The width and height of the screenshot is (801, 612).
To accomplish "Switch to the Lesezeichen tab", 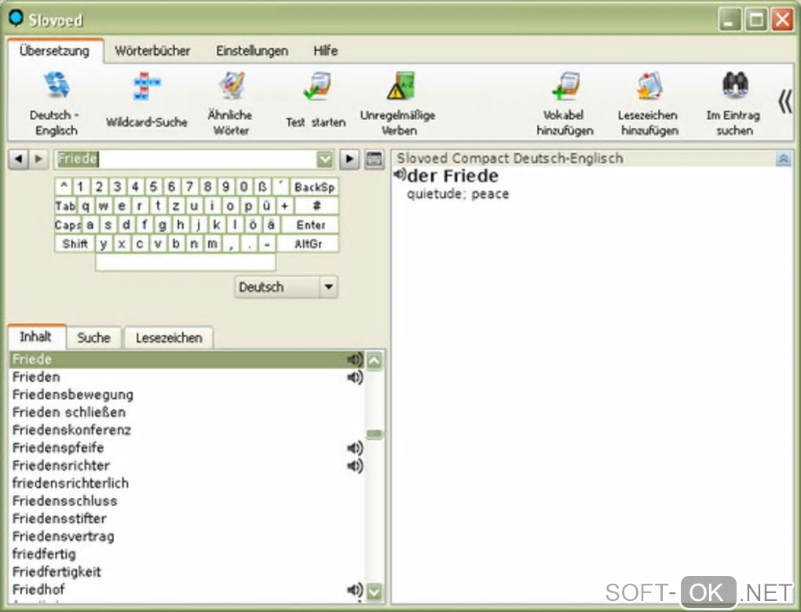I will coord(169,338).
